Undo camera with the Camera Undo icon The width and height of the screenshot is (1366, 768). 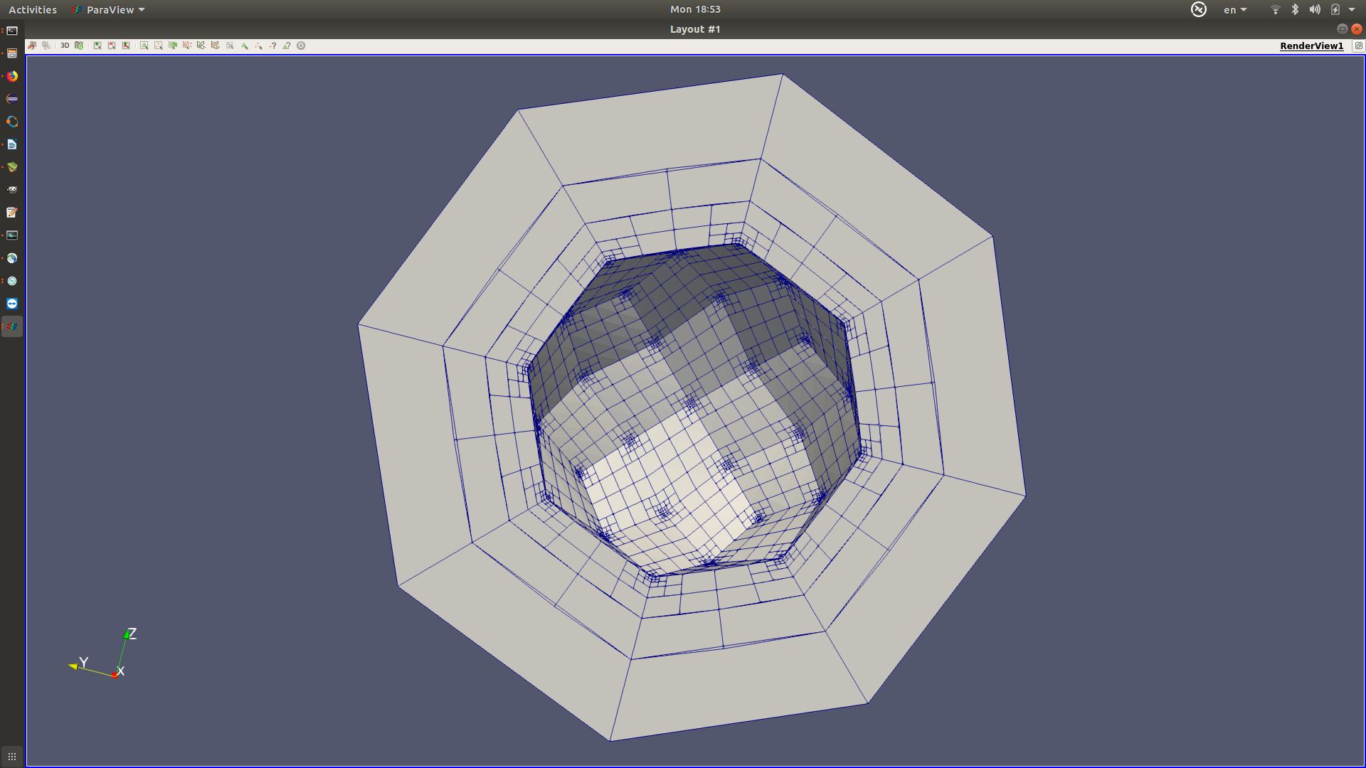pos(32,46)
